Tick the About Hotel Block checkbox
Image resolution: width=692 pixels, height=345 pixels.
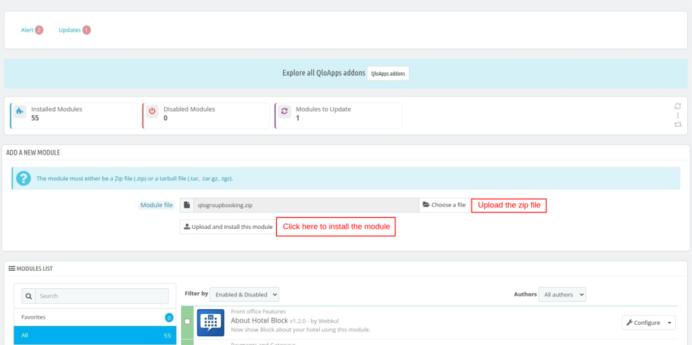pyautogui.click(x=187, y=321)
